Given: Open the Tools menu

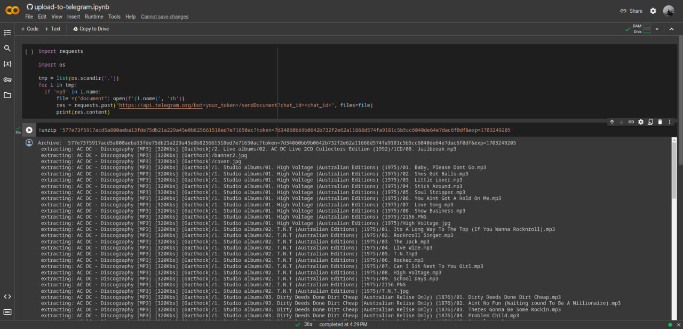Looking at the screenshot, I should pos(114,17).
